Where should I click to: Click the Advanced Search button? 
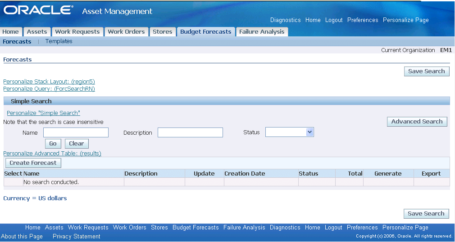pyautogui.click(x=417, y=121)
